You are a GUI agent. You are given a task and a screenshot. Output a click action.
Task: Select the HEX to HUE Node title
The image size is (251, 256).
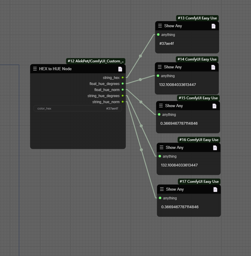55,69
